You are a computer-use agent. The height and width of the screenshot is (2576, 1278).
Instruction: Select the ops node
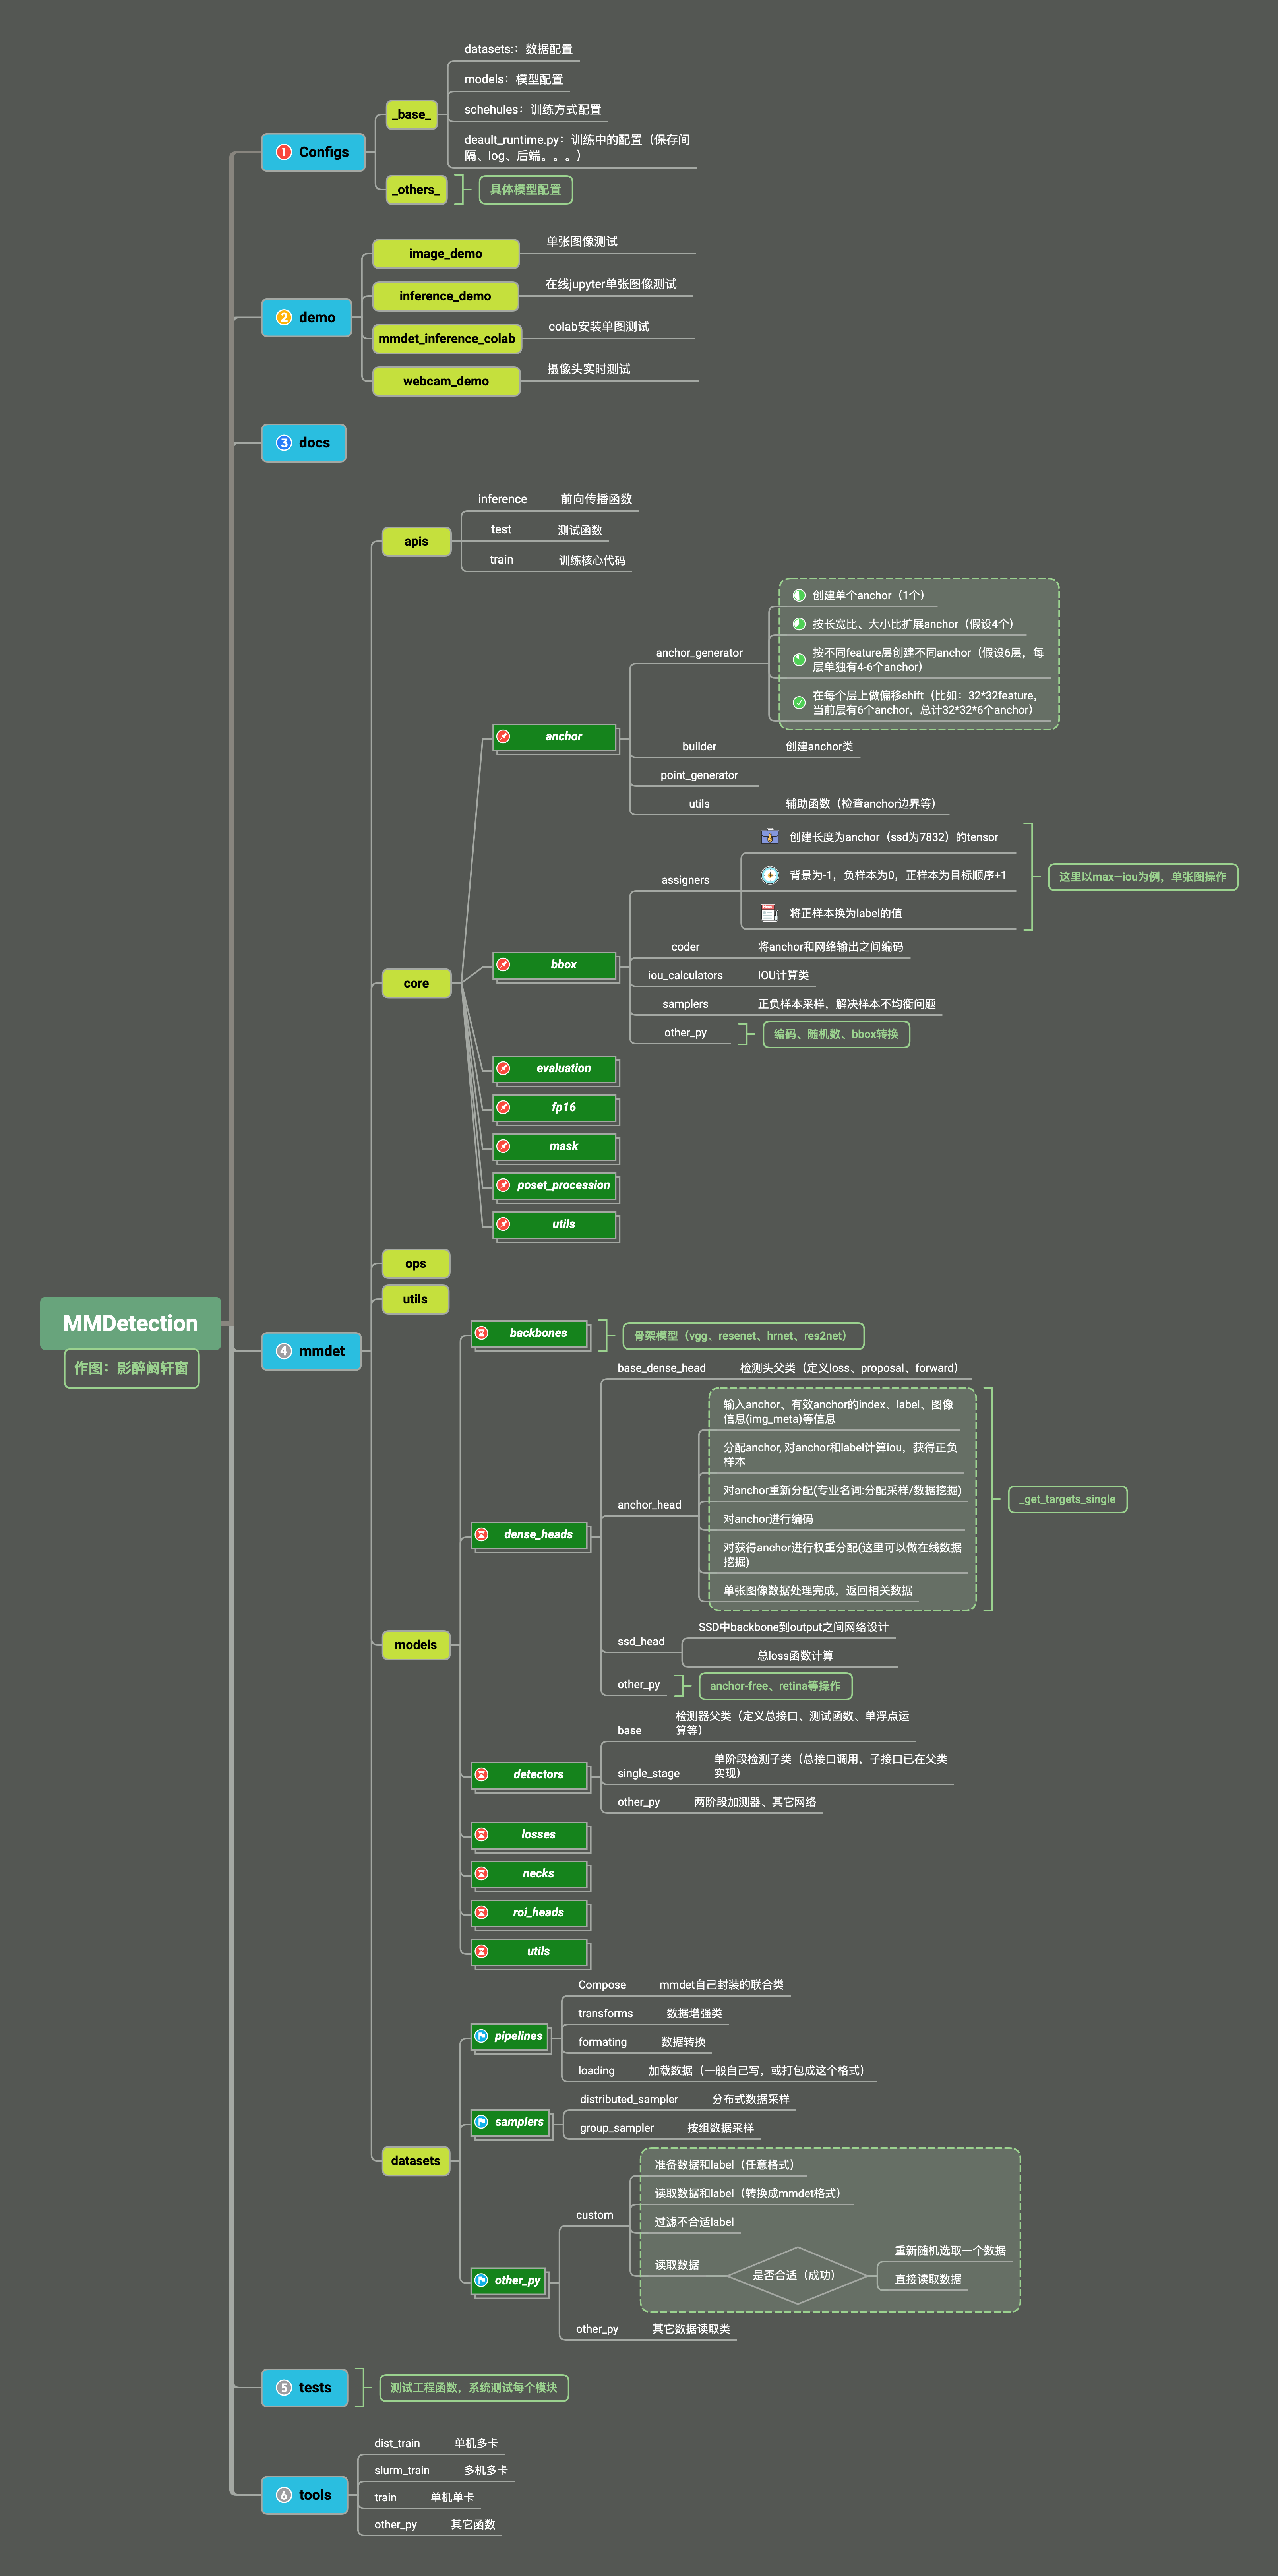pyautogui.click(x=416, y=1264)
